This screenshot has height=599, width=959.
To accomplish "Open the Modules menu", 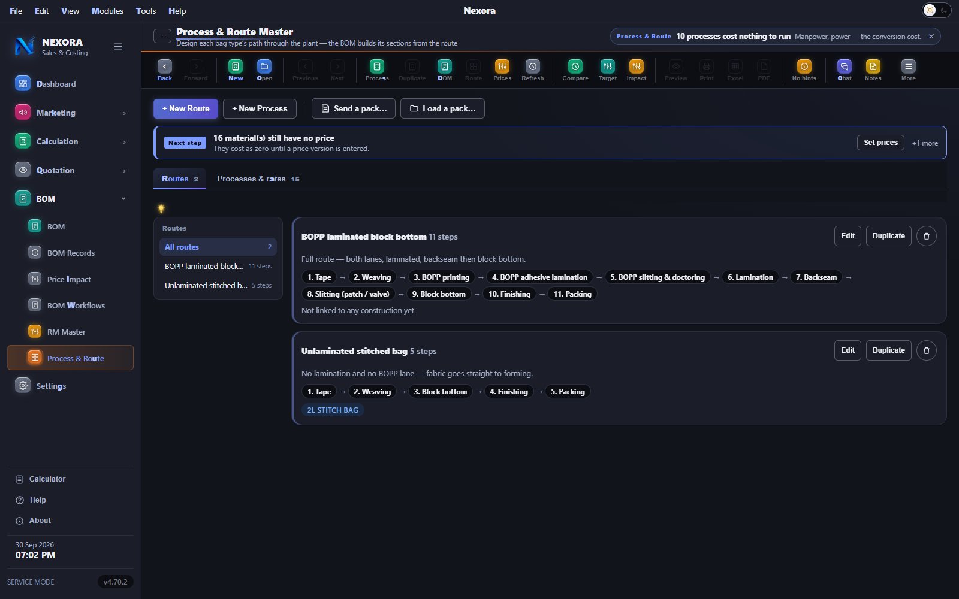I will 107,11.
